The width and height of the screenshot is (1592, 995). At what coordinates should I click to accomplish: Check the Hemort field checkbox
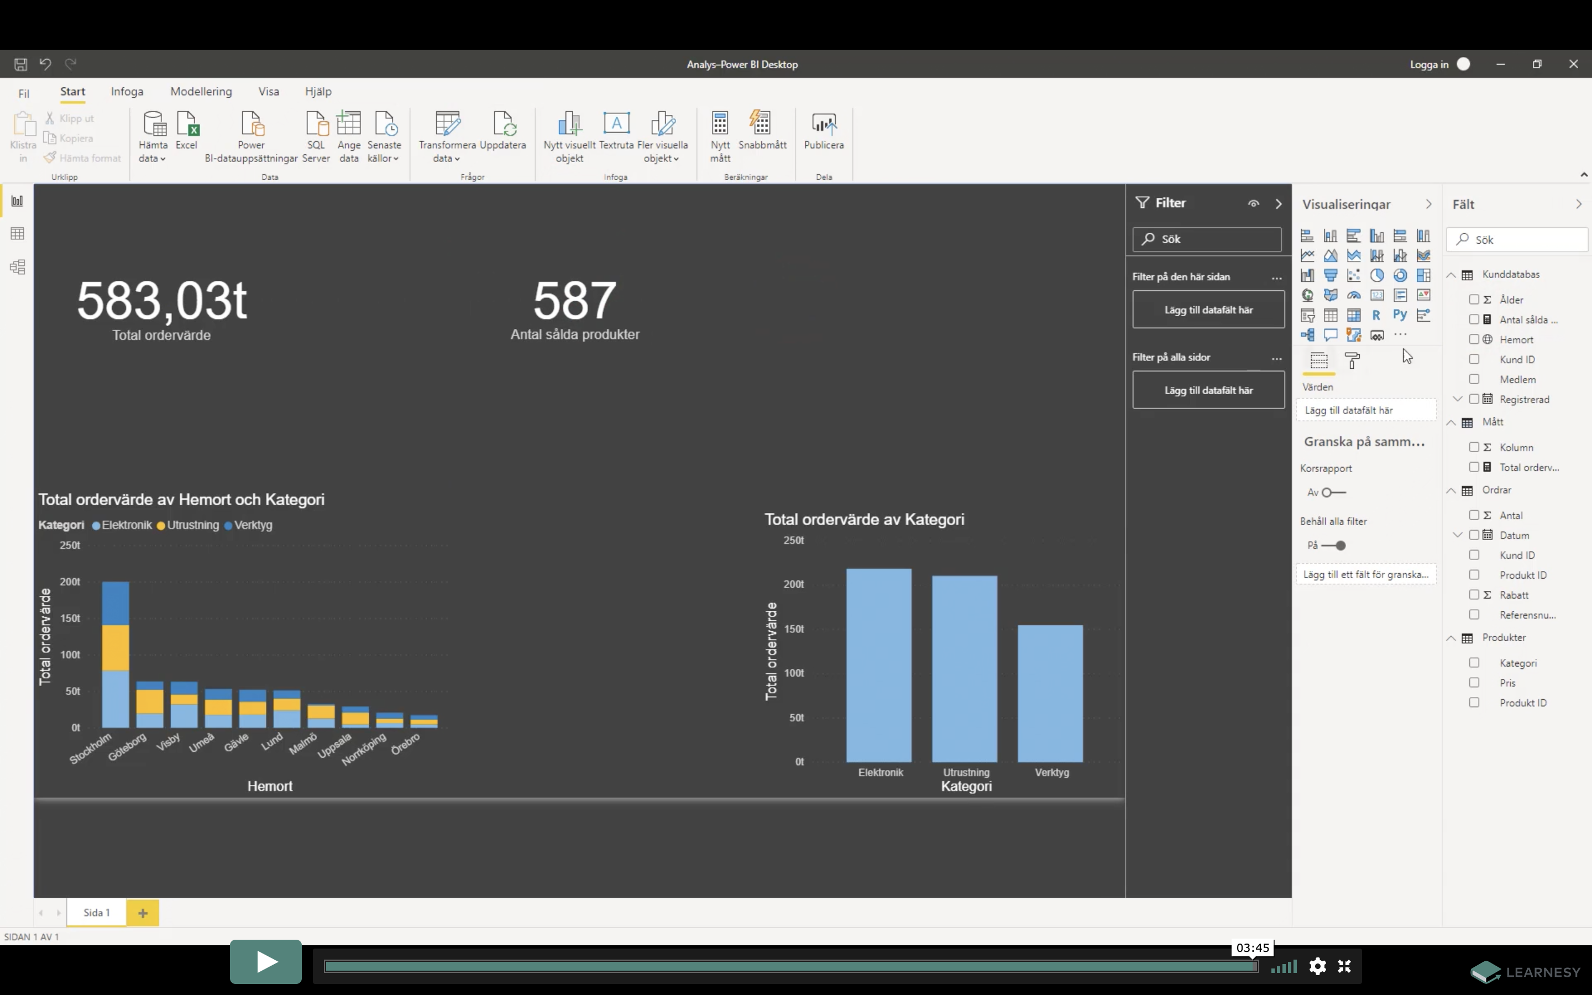pyautogui.click(x=1474, y=339)
